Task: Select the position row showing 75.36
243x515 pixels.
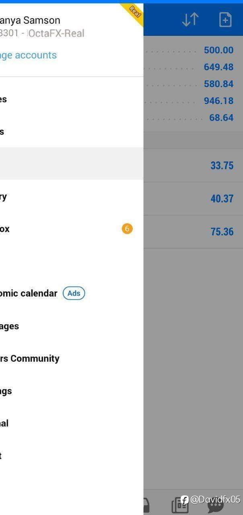Action: click(x=193, y=232)
